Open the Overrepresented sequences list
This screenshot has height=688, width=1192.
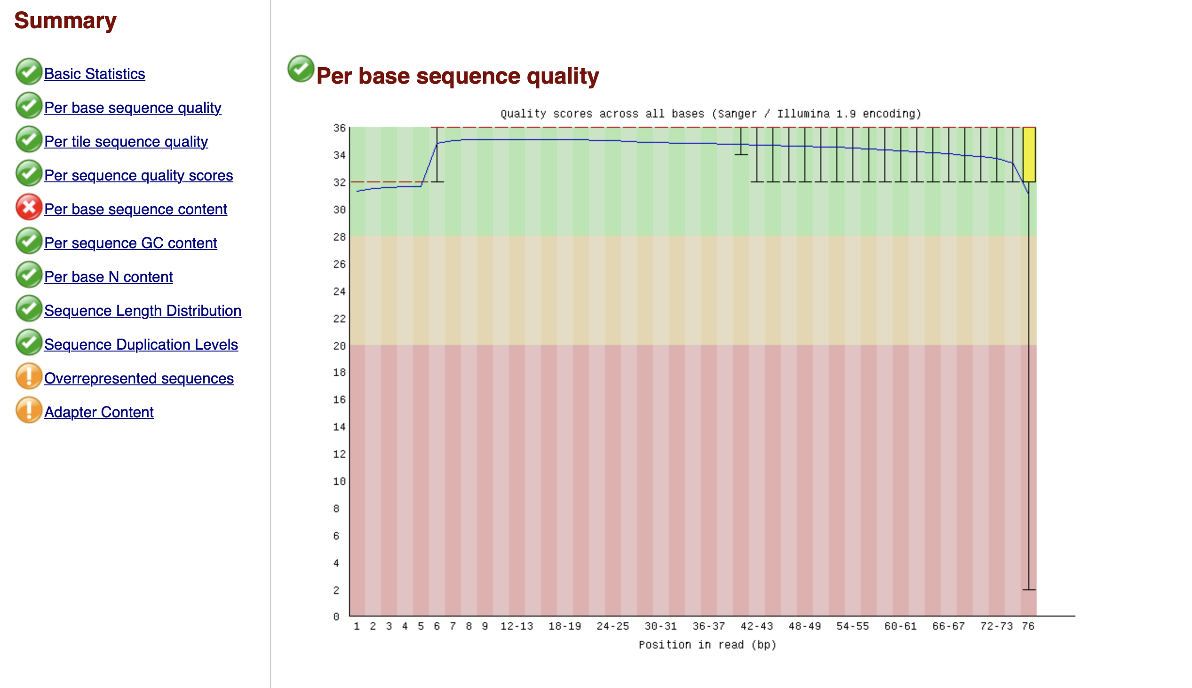[x=139, y=378]
